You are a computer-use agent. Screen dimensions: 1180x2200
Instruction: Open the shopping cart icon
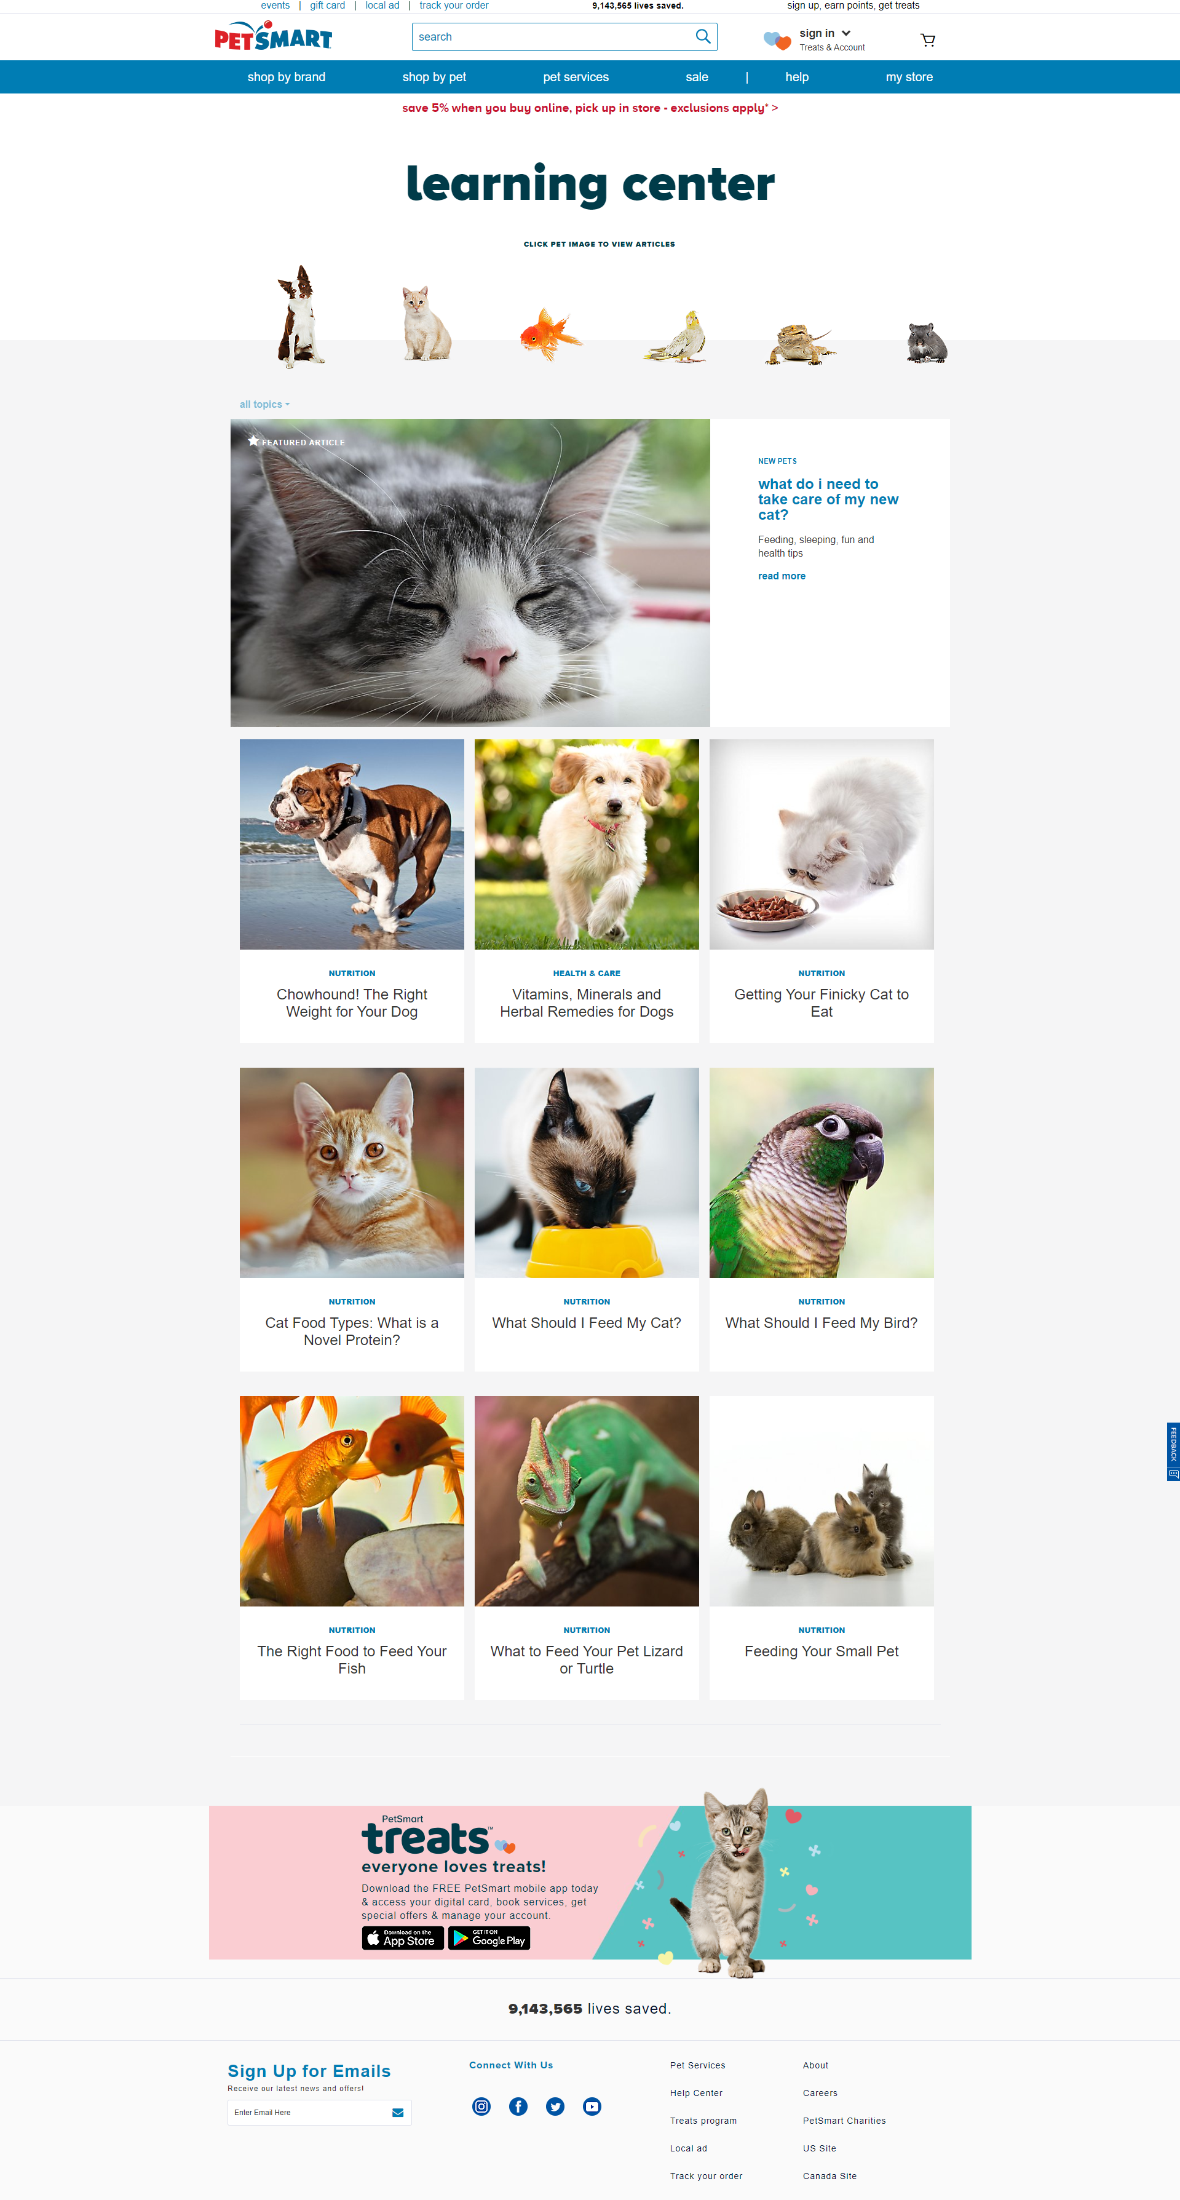pyautogui.click(x=927, y=39)
